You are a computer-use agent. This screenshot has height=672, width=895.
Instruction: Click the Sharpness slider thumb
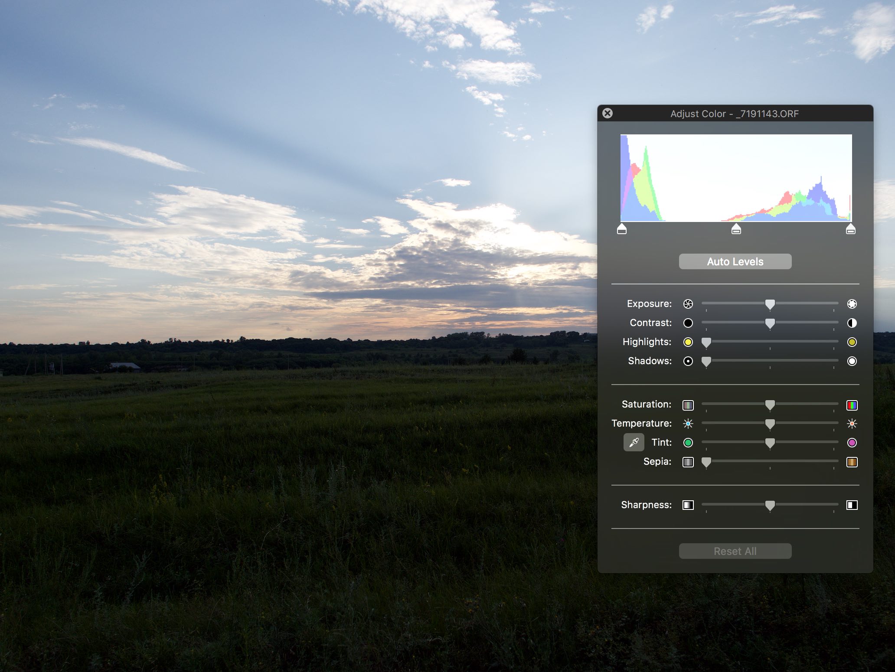770,506
